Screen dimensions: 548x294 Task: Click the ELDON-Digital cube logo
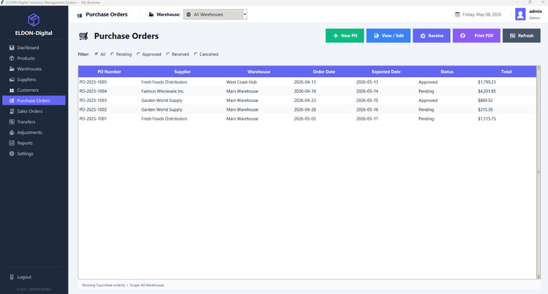34,20
